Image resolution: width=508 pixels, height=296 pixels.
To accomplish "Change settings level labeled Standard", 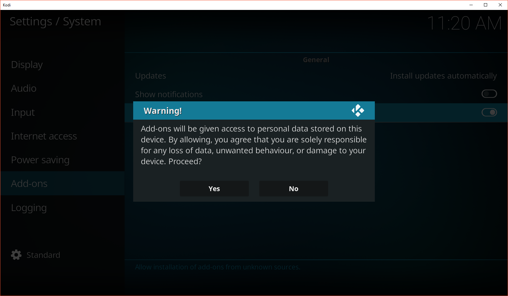I will [43, 255].
